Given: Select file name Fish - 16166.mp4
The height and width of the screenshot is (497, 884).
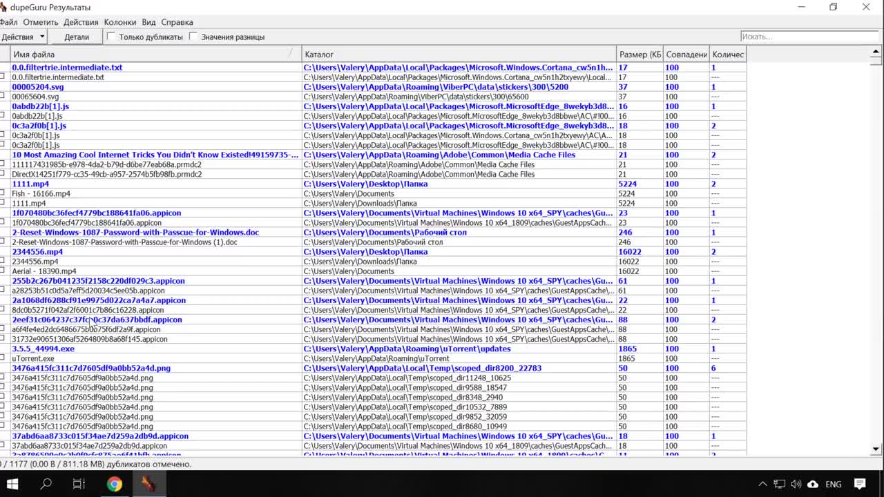Looking at the screenshot, I should coord(41,193).
